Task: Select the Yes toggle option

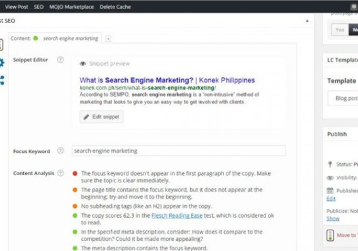Action: (x=340, y=30)
